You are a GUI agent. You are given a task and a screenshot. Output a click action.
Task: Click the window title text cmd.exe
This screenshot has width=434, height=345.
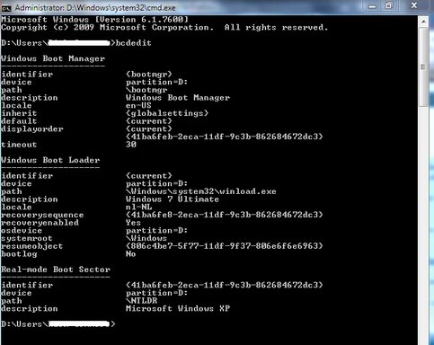(95, 8)
